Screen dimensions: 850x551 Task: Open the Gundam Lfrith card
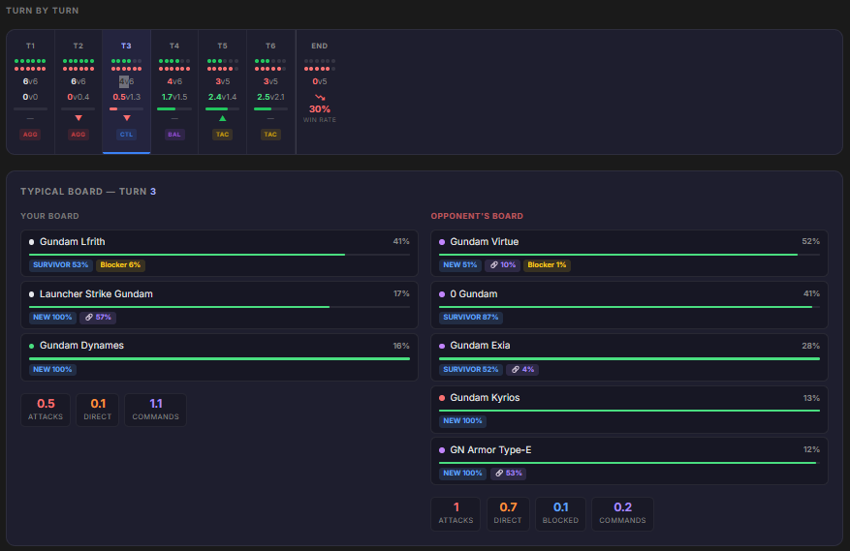219,253
